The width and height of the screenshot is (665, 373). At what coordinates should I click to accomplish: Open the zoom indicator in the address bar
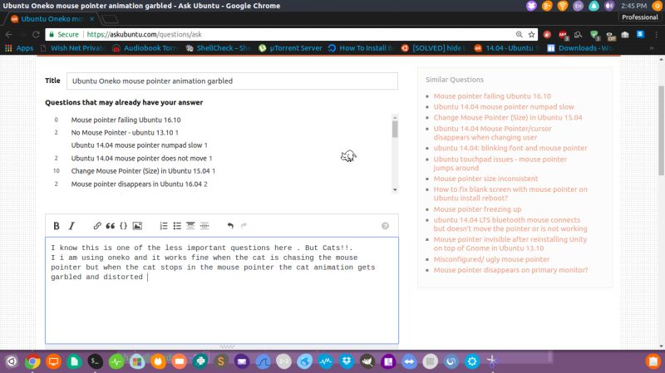[x=519, y=35]
